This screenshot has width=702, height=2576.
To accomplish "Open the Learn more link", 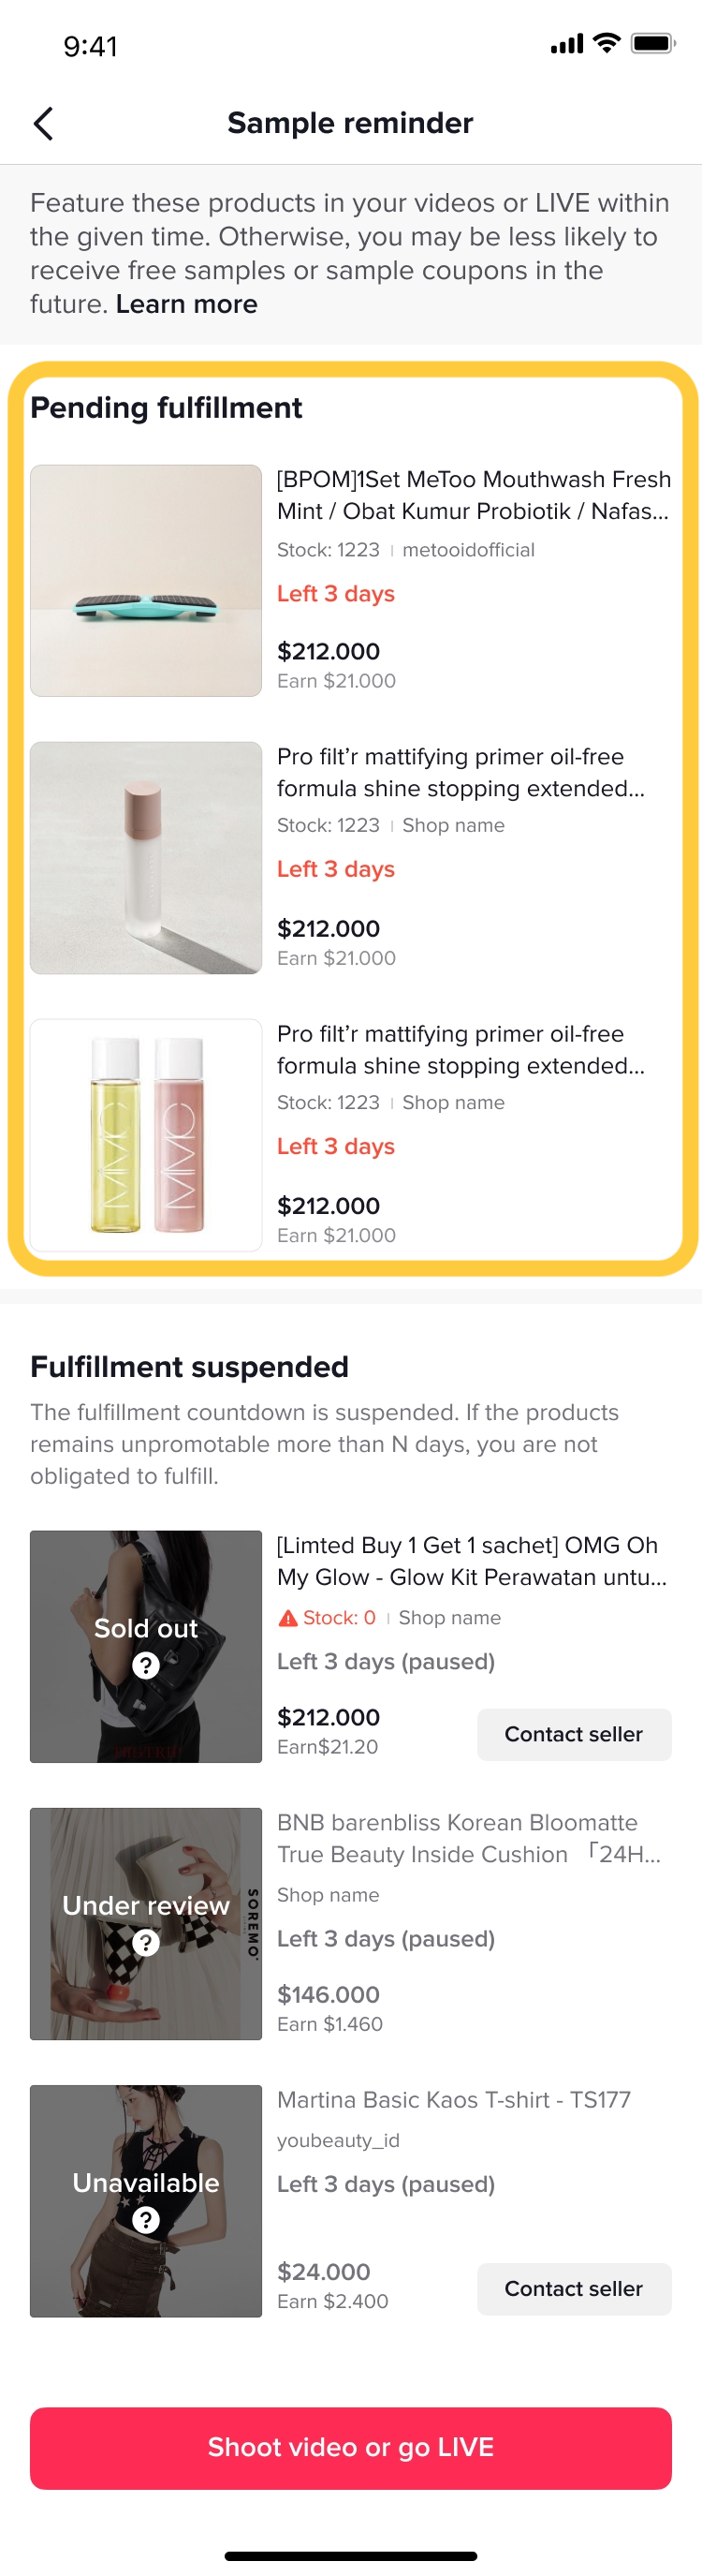I will pos(187,304).
